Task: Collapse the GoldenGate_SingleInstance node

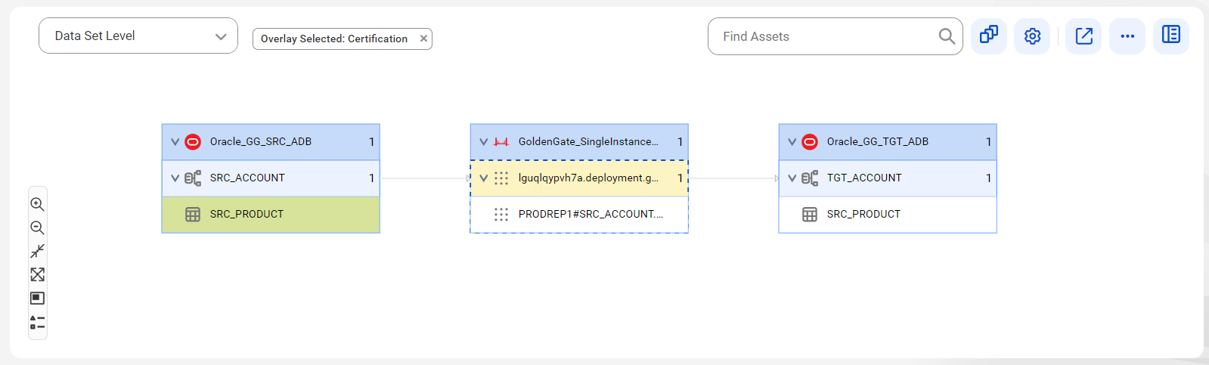Action: pos(483,142)
